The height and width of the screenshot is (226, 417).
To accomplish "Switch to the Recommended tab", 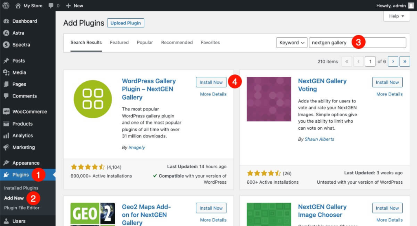I will (177, 43).
